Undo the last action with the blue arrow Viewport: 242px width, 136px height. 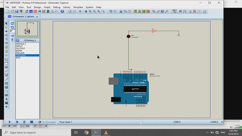click(x=111, y=11)
